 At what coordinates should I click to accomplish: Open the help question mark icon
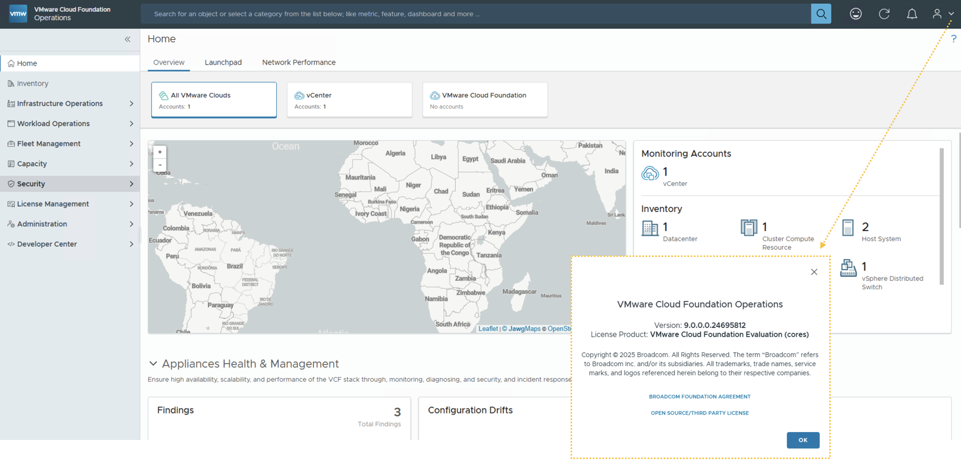(x=953, y=39)
